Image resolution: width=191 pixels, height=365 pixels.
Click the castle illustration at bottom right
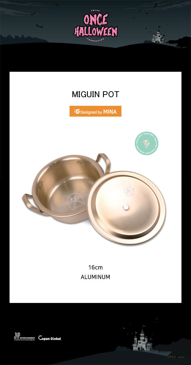click(141, 340)
